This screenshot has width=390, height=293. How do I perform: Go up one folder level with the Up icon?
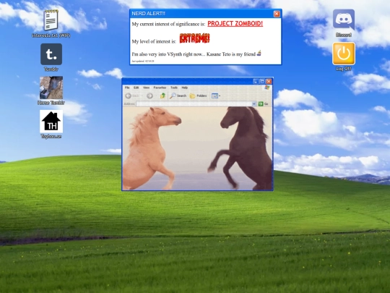point(163,95)
